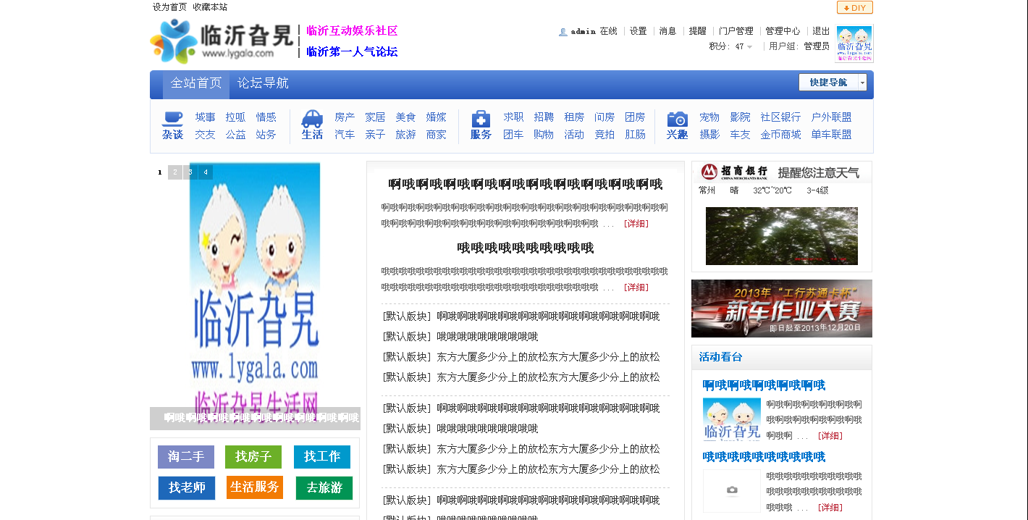Viewport: 1028px width, 520px height.
Task: Open the 设置 link in user bar
Action: [x=638, y=31]
